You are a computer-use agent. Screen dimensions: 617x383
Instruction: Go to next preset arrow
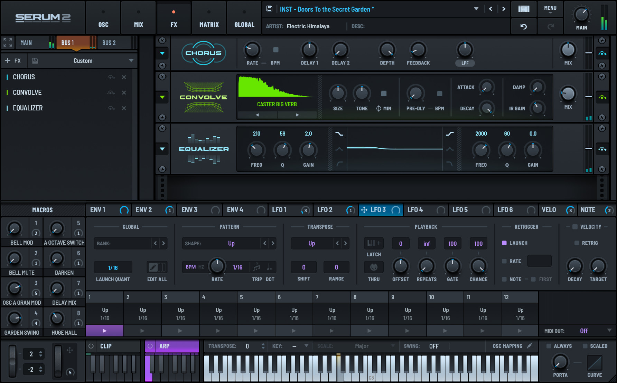point(504,9)
